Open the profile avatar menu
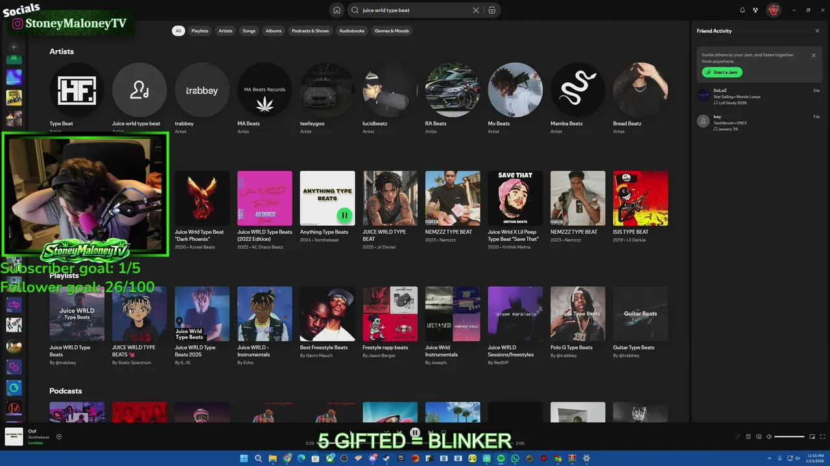 [x=773, y=10]
